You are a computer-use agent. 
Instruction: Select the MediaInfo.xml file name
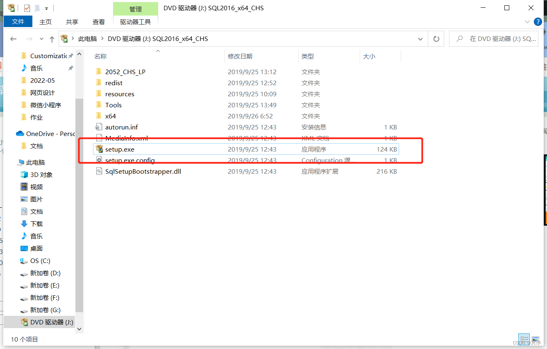click(x=127, y=138)
